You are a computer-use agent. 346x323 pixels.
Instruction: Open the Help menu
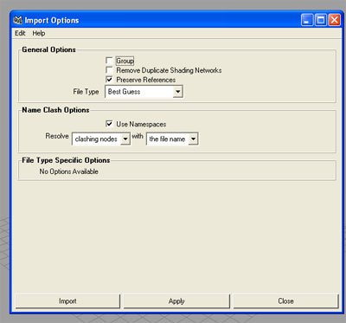point(39,33)
